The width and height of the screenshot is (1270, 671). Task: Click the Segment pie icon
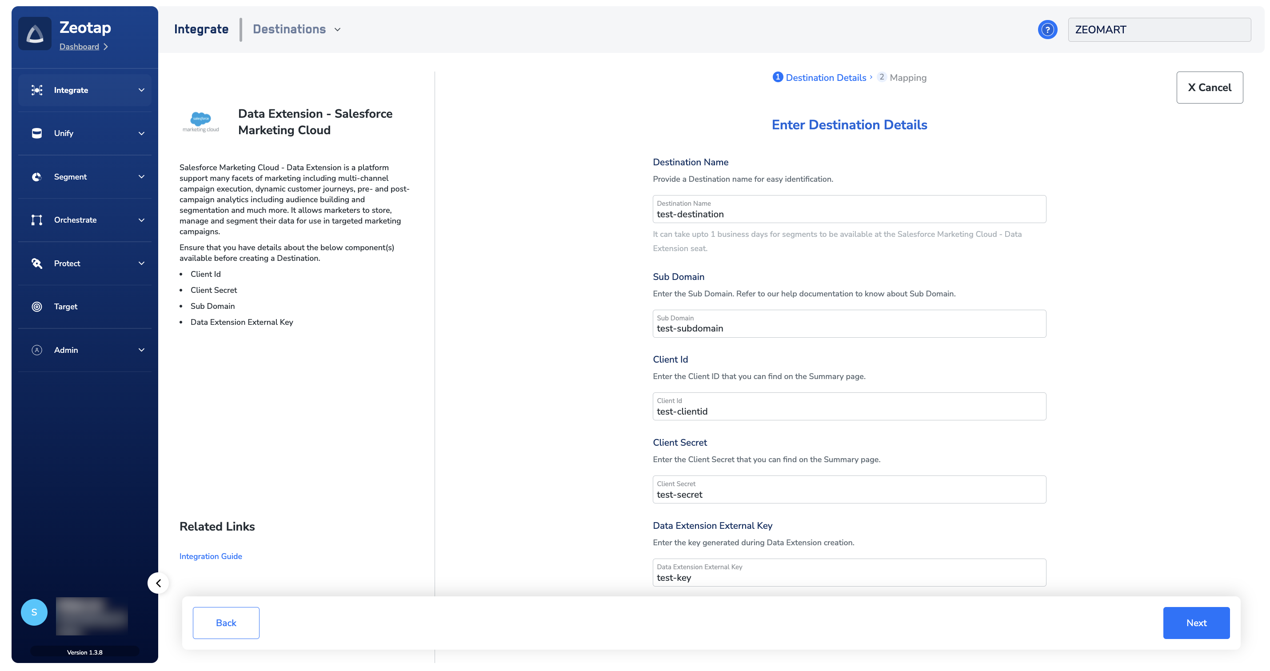(x=37, y=176)
